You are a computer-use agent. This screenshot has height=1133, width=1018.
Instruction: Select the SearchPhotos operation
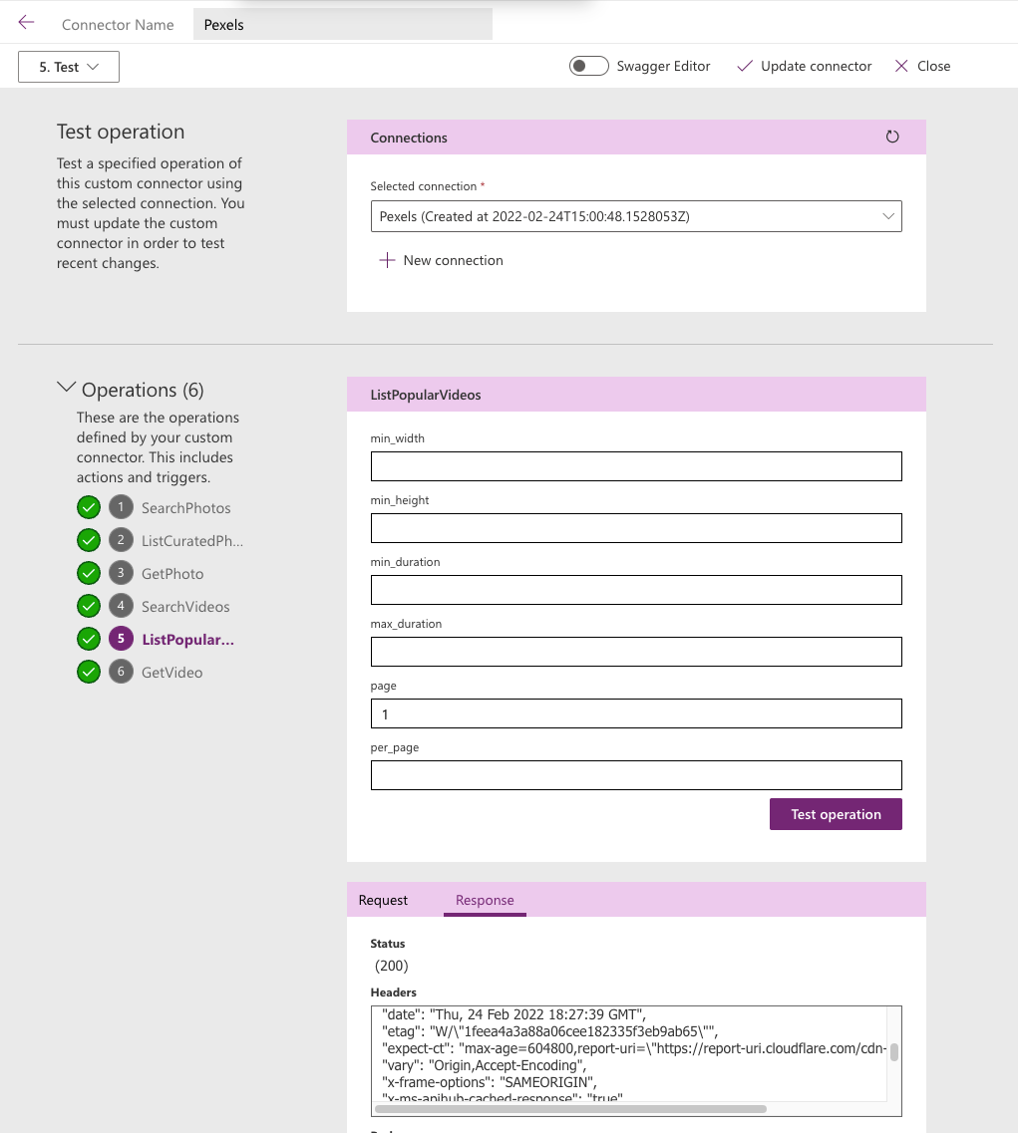tap(185, 508)
